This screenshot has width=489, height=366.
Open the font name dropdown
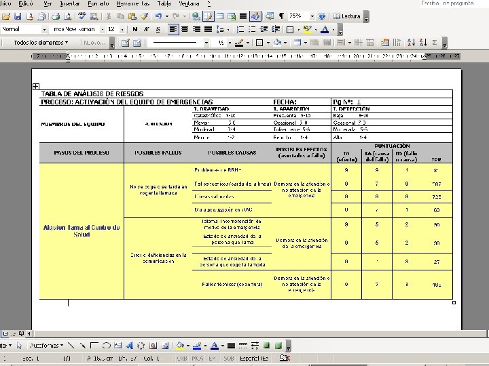coord(103,30)
